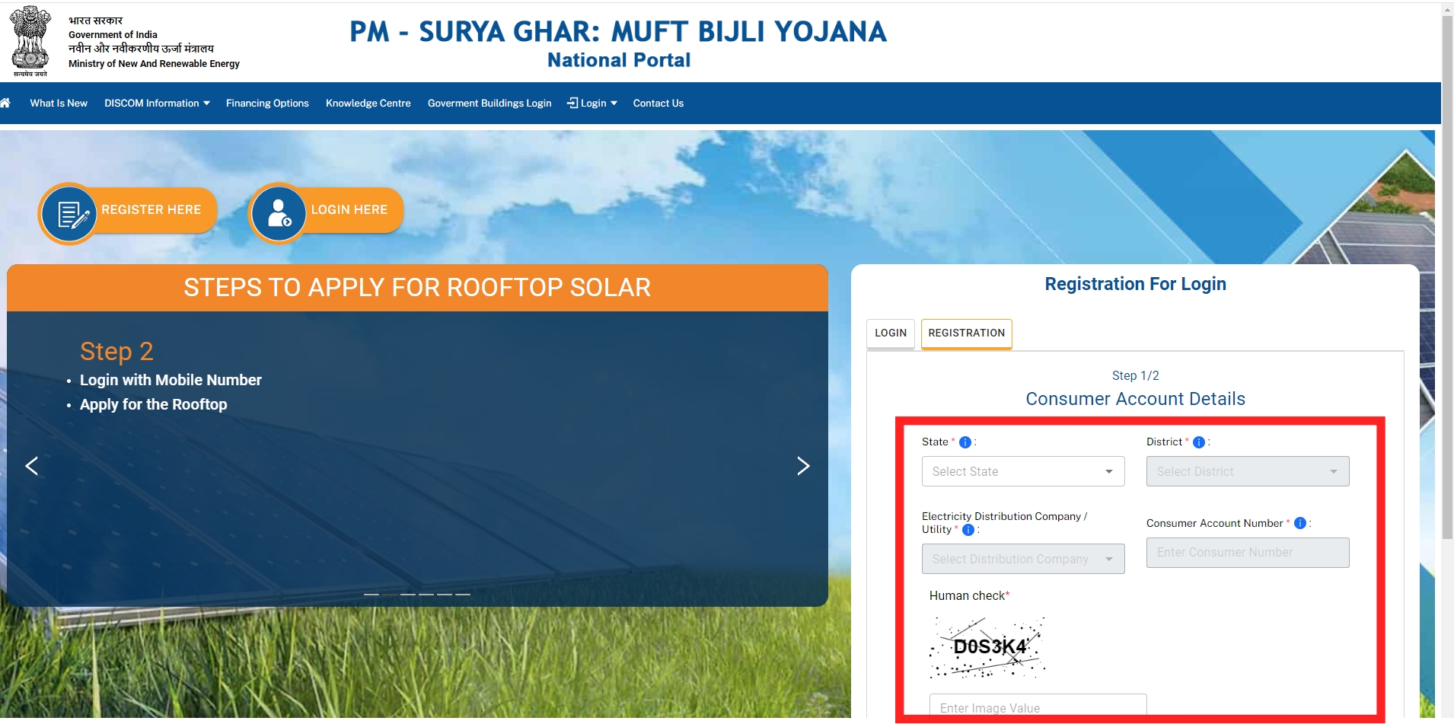Select first carousel indicator dash

point(371,594)
